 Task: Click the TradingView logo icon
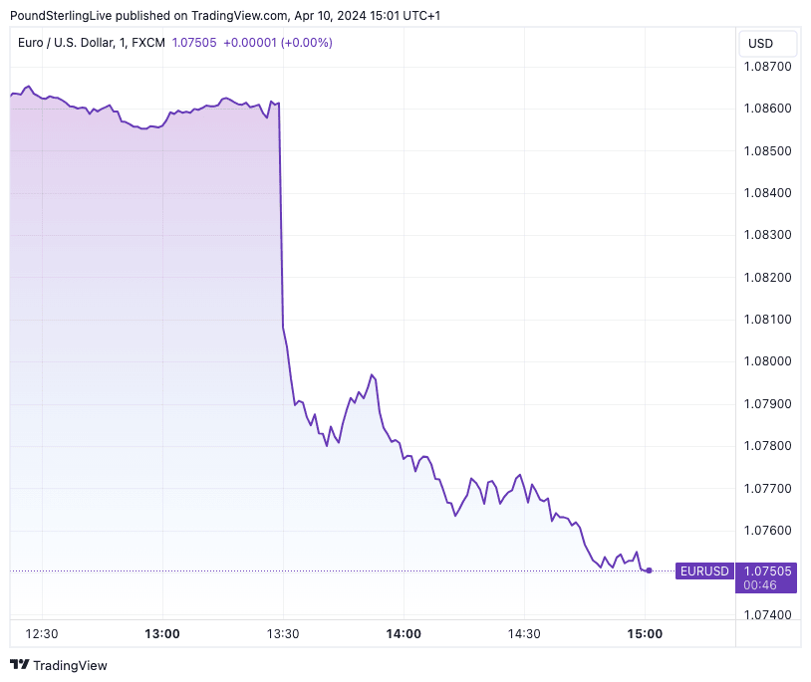[19, 665]
